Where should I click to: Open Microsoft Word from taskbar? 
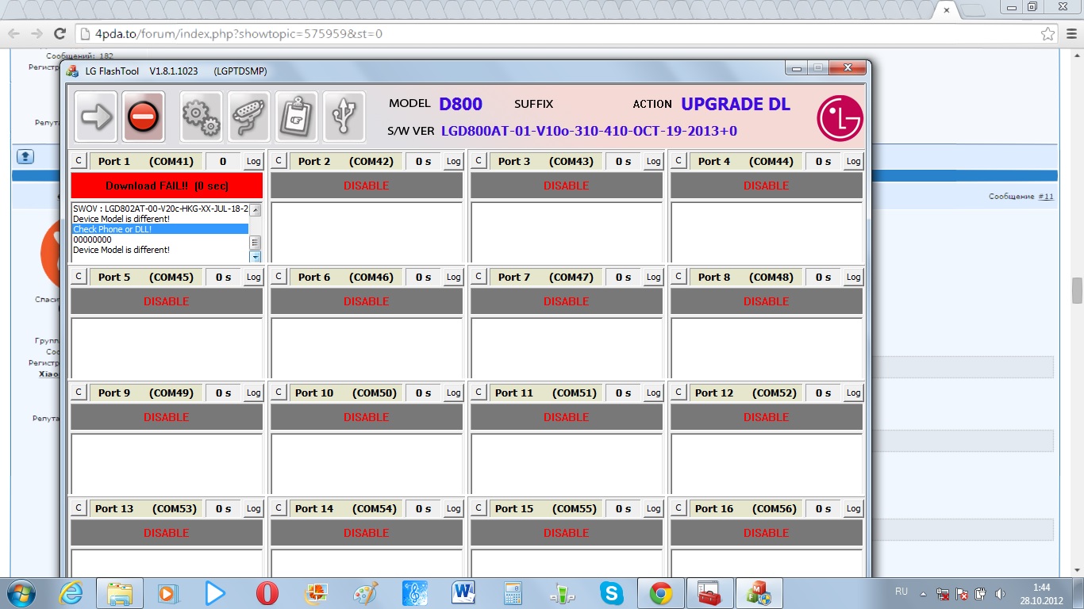(x=463, y=593)
